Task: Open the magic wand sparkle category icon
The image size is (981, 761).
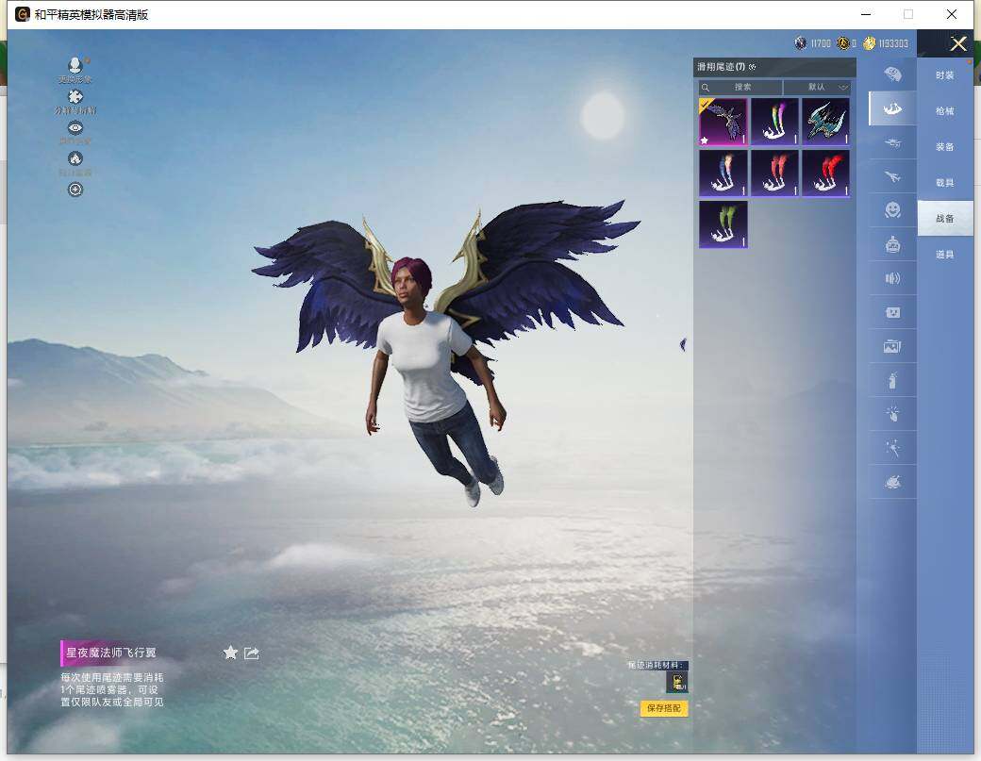Action: [x=892, y=448]
